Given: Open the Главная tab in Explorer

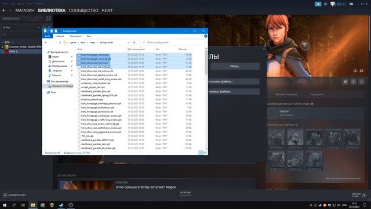Looking at the screenshot, I should pyautogui.click(x=60, y=36).
